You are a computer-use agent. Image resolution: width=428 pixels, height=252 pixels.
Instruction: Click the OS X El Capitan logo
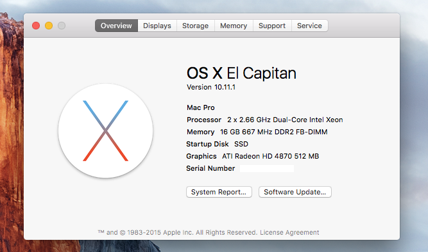point(105,130)
